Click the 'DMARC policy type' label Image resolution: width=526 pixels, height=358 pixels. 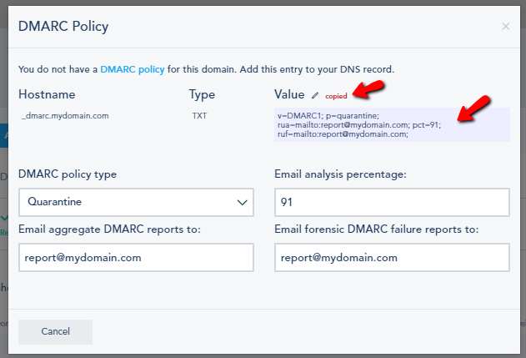pyautogui.click(x=68, y=174)
